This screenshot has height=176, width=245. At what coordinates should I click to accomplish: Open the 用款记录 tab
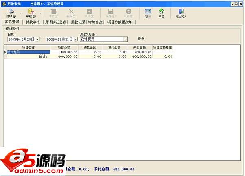click(x=78, y=22)
